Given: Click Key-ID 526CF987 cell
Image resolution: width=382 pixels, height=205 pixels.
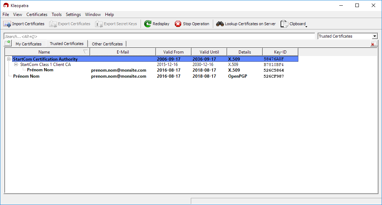Looking at the screenshot, I should [273, 76].
